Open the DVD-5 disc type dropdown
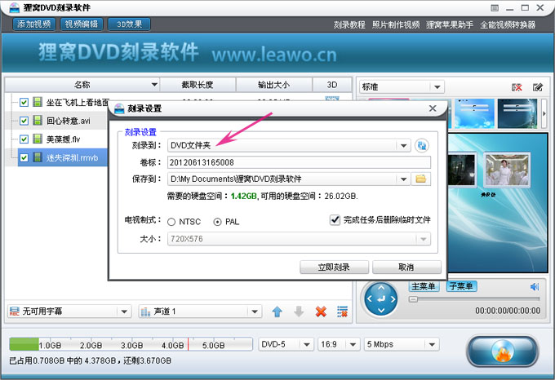 [x=307, y=344]
